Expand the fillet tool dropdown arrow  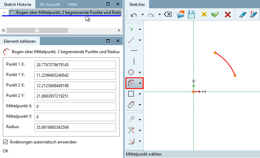pos(140,141)
